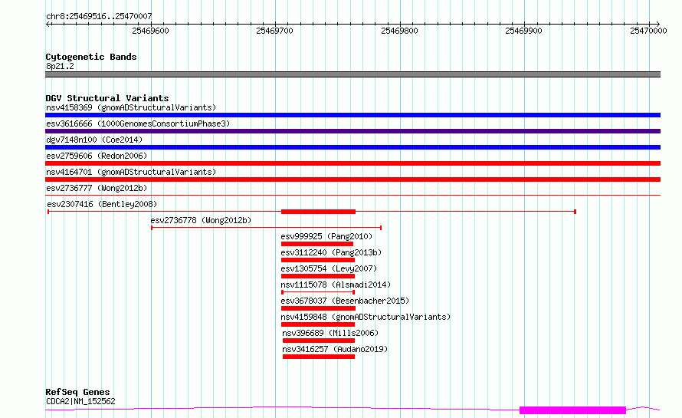Click the thin red line under esv2736777

(352, 195)
